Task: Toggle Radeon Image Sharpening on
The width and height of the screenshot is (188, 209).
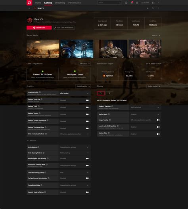Action: click(88, 121)
